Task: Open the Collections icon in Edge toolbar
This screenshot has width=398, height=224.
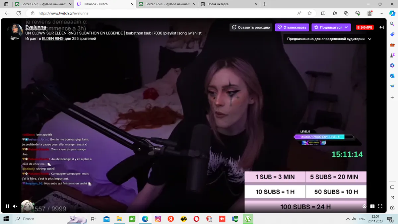Action: 346,13
